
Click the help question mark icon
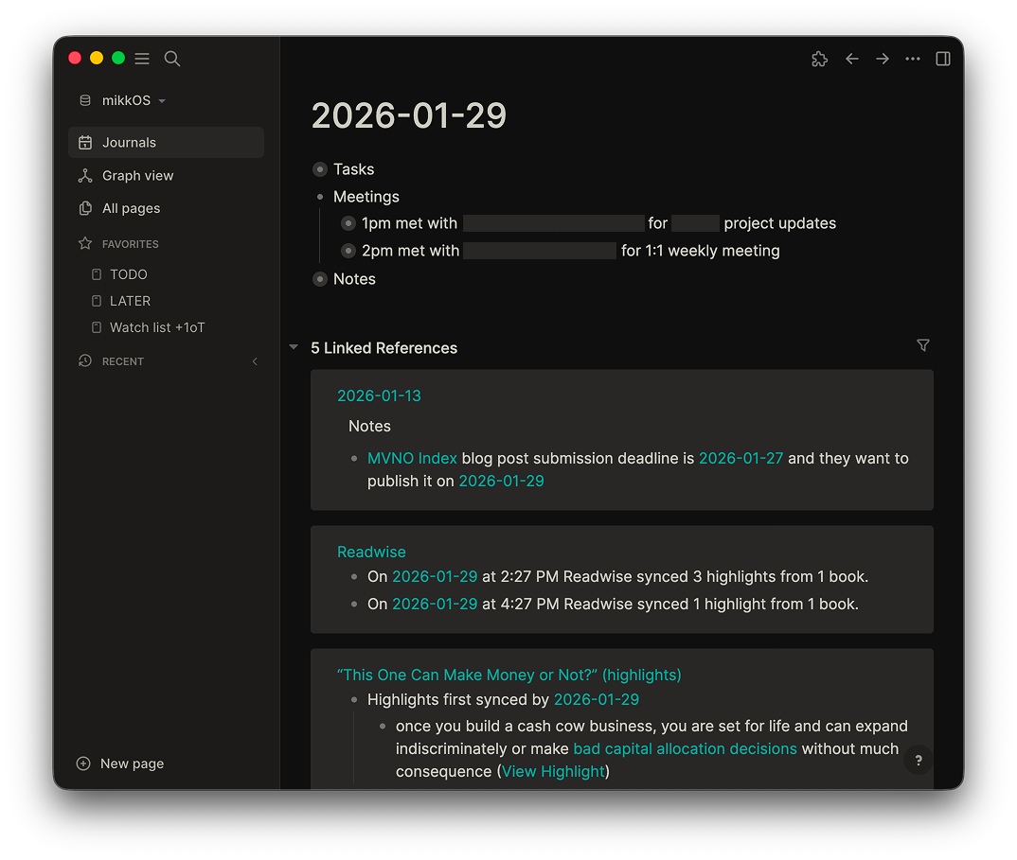point(918,760)
